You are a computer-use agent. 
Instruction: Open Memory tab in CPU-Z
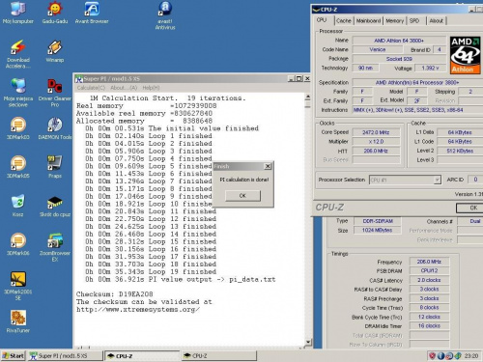[x=395, y=21]
